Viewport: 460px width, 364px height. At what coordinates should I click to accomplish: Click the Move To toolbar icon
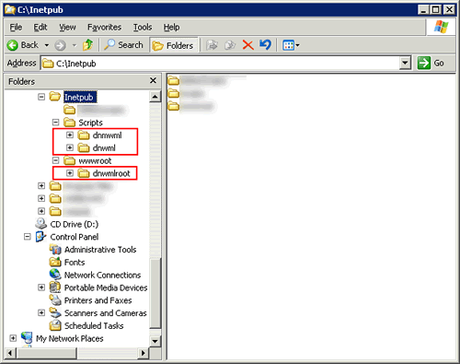pyautogui.click(x=212, y=45)
